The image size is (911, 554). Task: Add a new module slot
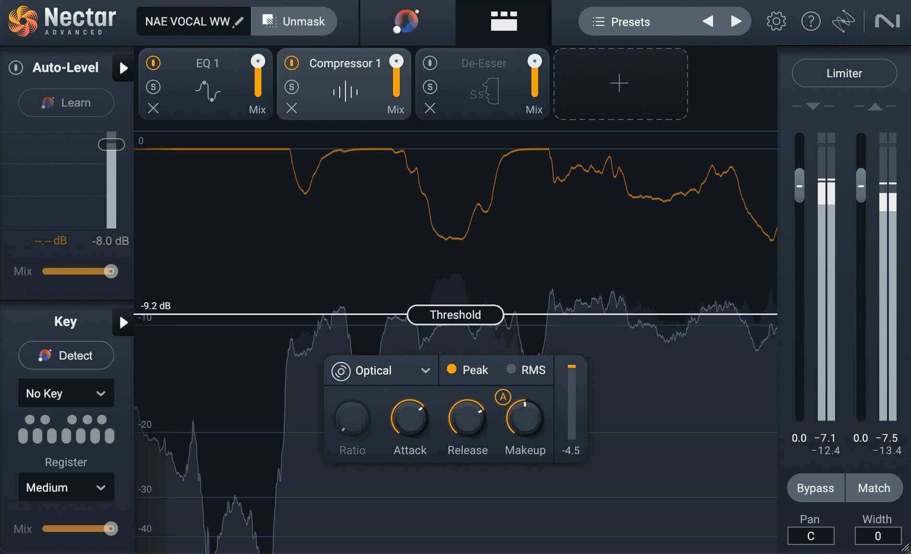click(620, 84)
